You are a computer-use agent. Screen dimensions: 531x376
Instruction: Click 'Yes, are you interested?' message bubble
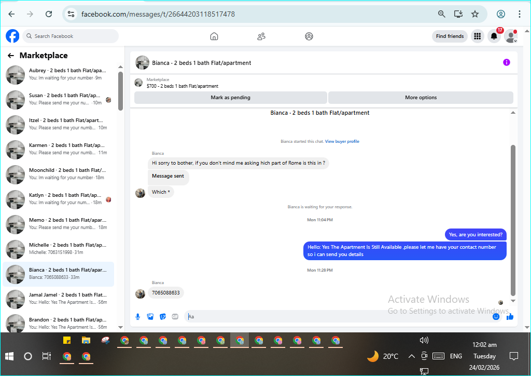476,235
